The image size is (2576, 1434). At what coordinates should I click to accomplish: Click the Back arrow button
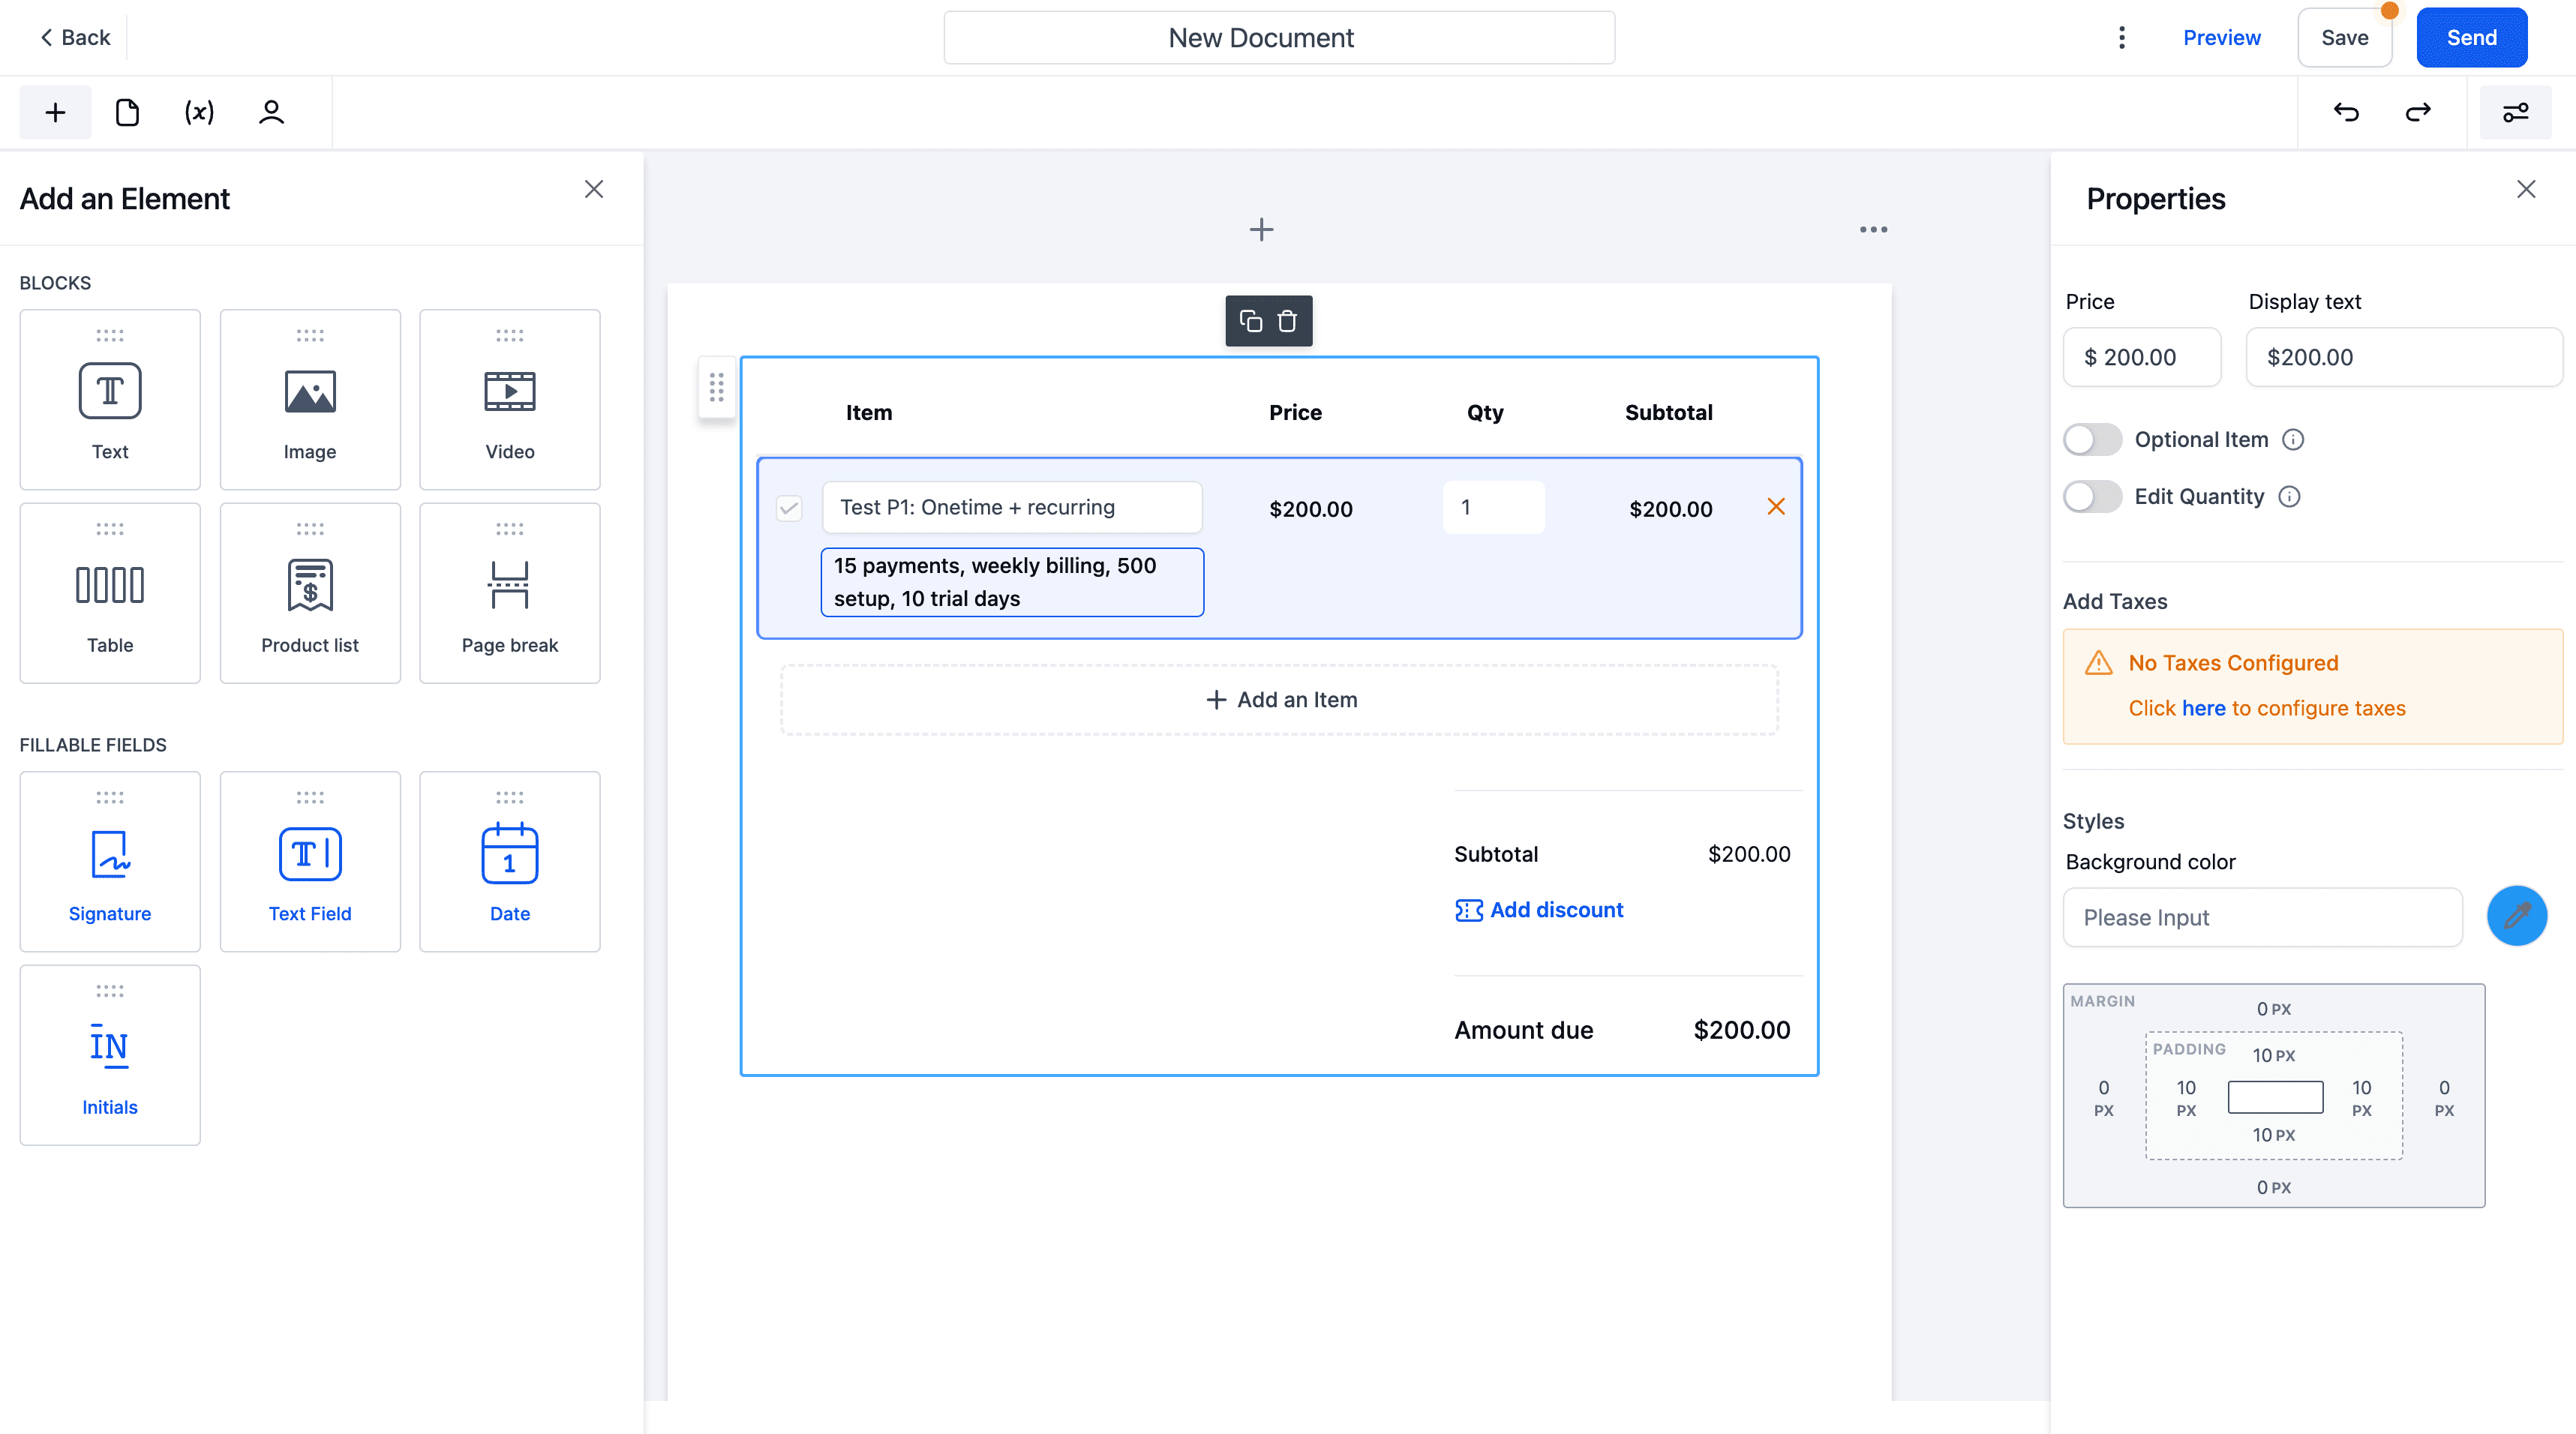[x=74, y=38]
